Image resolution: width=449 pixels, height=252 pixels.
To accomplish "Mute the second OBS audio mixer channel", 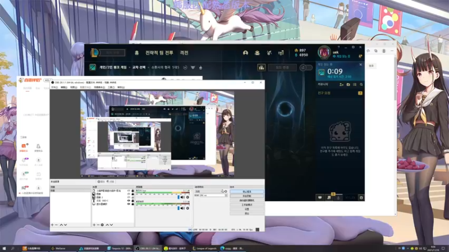I will [183, 208].
